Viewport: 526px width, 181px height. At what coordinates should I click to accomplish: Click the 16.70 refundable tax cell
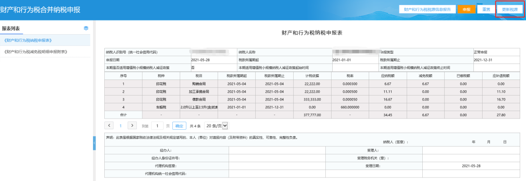pyautogui.click(x=502, y=100)
